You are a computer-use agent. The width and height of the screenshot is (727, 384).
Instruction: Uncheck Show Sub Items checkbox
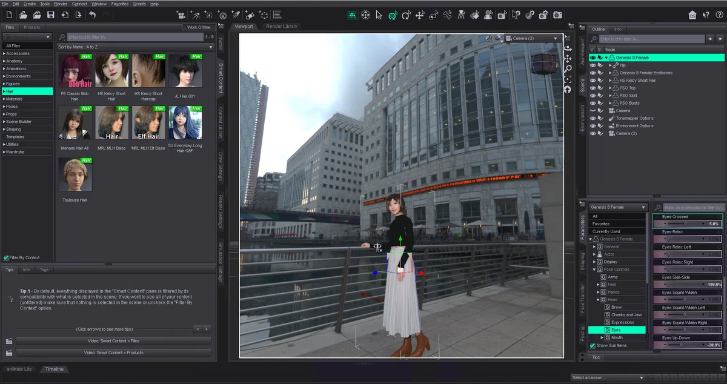[x=593, y=345]
